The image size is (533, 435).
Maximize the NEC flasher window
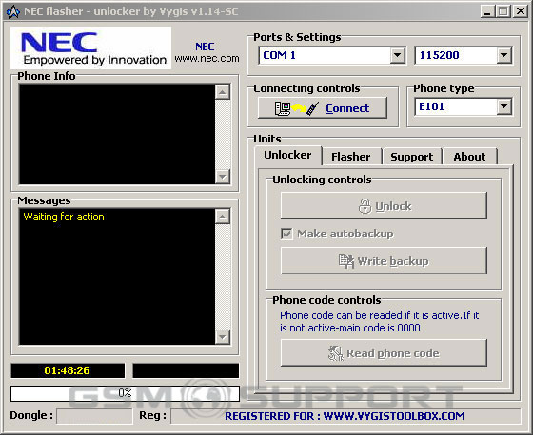(503, 12)
